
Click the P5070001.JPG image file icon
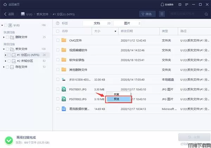point(64,89)
